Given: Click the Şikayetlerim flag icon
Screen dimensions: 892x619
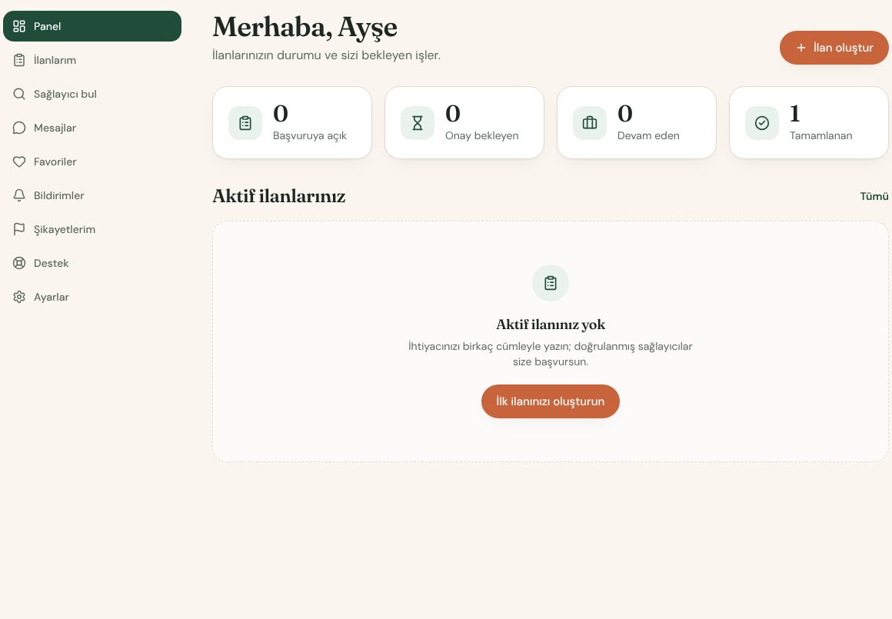Looking at the screenshot, I should pyautogui.click(x=19, y=229).
